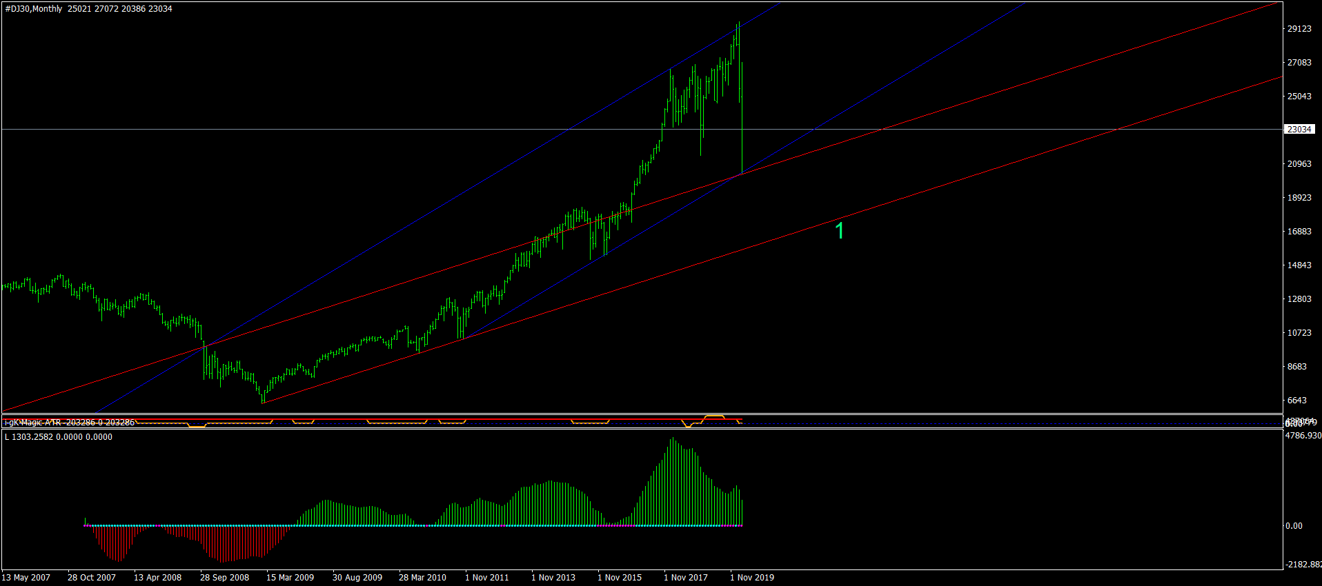The width and height of the screenshot is (1322, 586).
Task: Click the green "1" text label on chart
Action: point(840,231)
